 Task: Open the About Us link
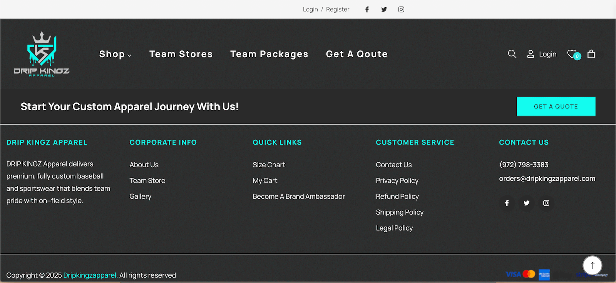pos(144,165)
